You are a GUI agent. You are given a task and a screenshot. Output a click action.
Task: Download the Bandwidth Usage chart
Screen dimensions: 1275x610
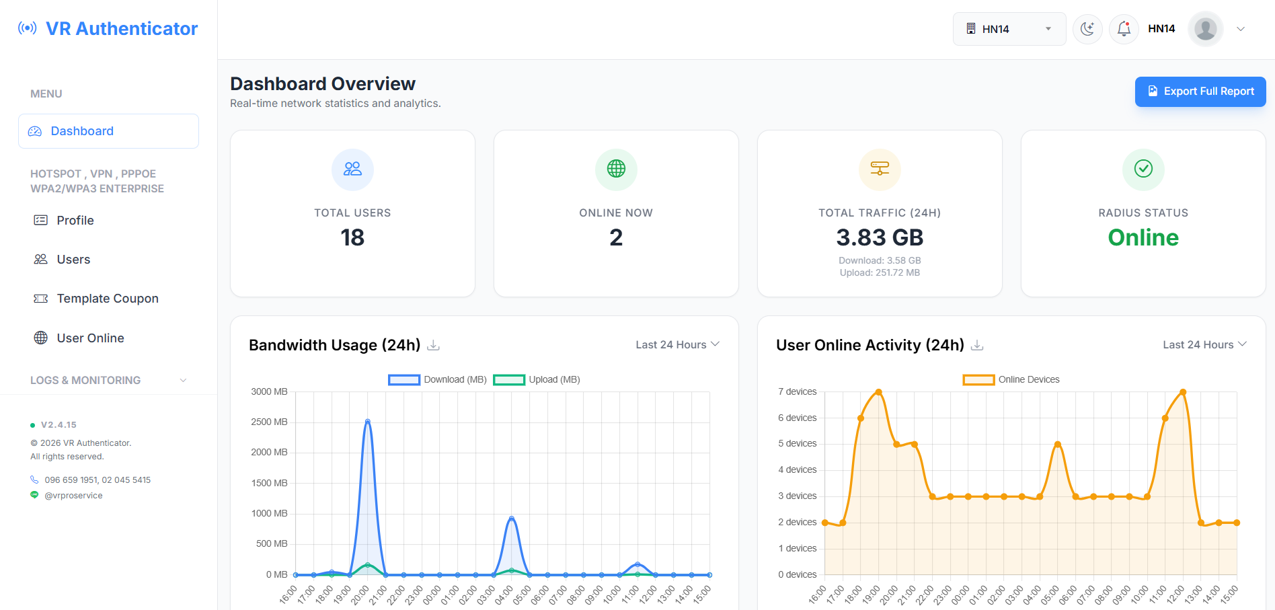click(x=434, y=345)
